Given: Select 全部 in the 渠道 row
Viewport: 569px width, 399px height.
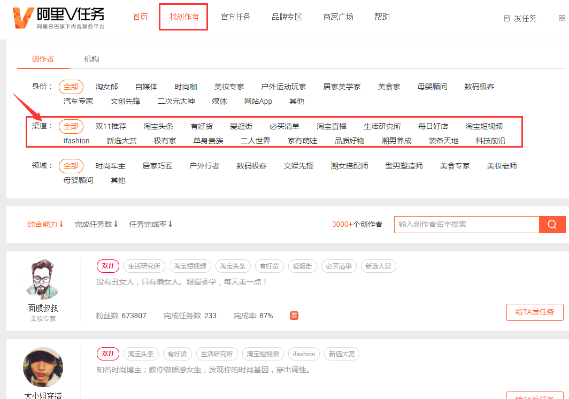Looking at the screenshot, I should (x=71, y=126).
